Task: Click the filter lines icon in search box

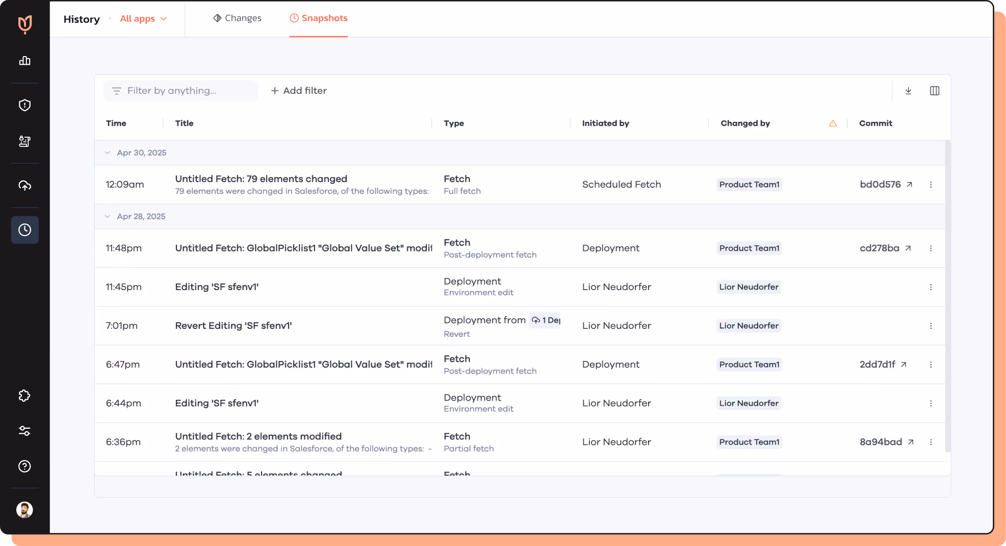Action: 116,91
